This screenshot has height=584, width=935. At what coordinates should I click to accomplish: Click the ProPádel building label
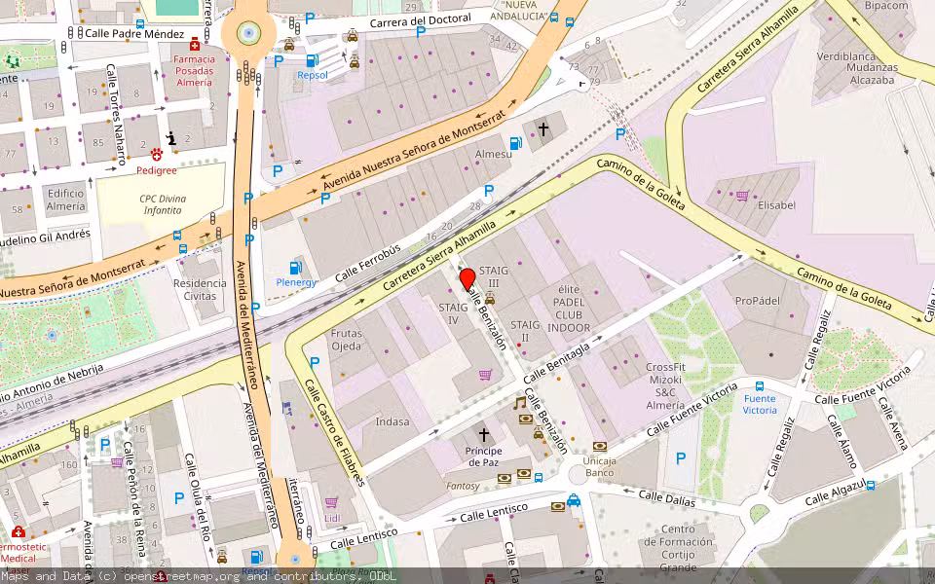759,301
